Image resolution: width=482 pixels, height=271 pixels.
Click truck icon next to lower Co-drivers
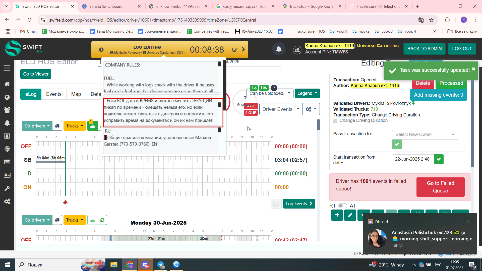click(57, 220)
